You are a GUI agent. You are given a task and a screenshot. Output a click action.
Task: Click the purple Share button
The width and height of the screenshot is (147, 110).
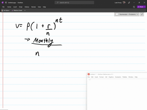pos(141,7)
